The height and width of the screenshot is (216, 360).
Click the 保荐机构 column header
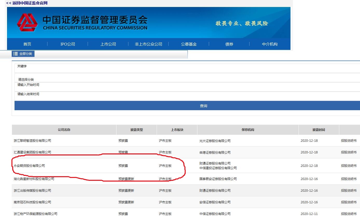(248, 130)
